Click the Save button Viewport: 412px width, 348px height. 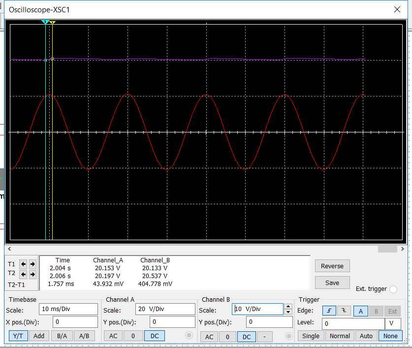[332, 283]
